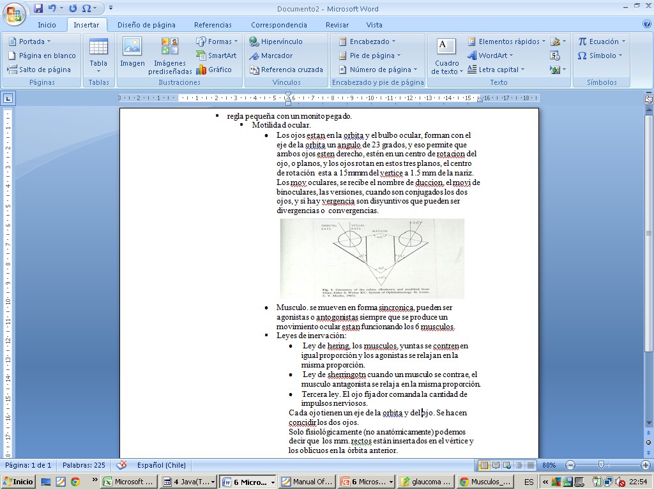Open the Tabla dropdown
The height and width of the screenshot is (490, 654).
coord(98,56)
